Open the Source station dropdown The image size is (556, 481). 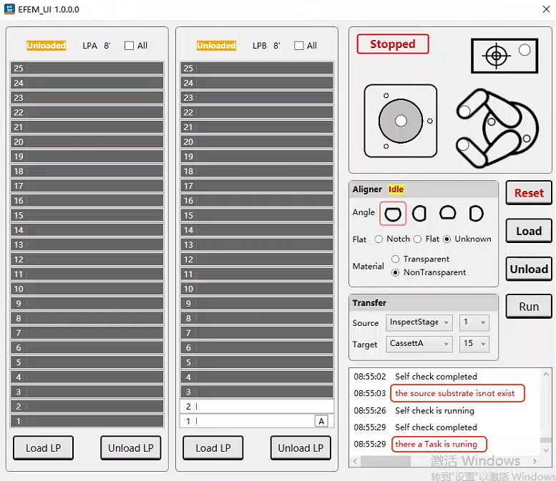pos(419,322)
